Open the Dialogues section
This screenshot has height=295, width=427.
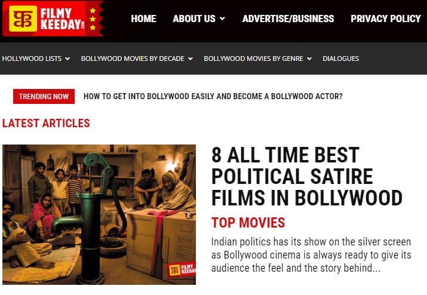tap(340, 59)
